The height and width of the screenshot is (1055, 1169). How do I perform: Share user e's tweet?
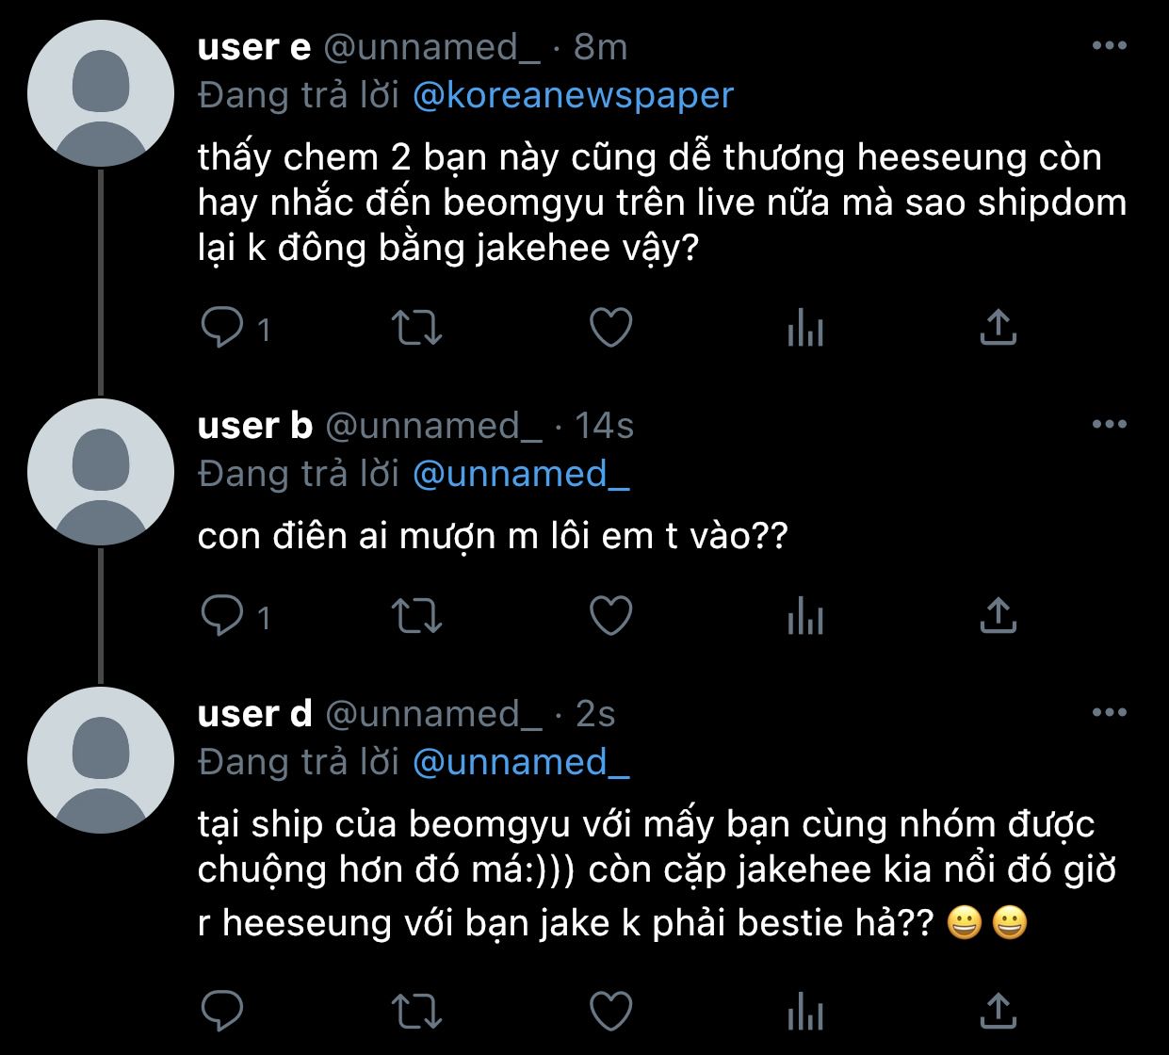(999, 327)
